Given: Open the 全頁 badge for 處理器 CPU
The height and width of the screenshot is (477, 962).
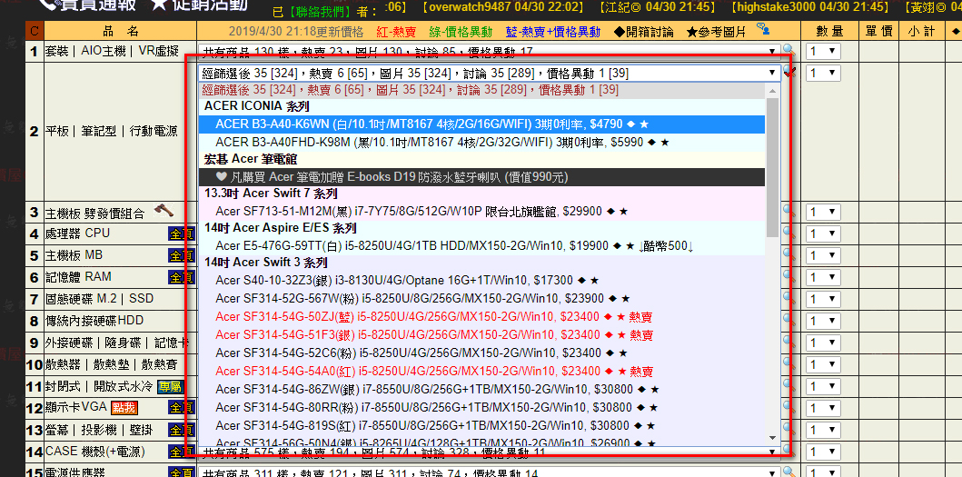Looking at the screenshot, I should click(181, 234).
